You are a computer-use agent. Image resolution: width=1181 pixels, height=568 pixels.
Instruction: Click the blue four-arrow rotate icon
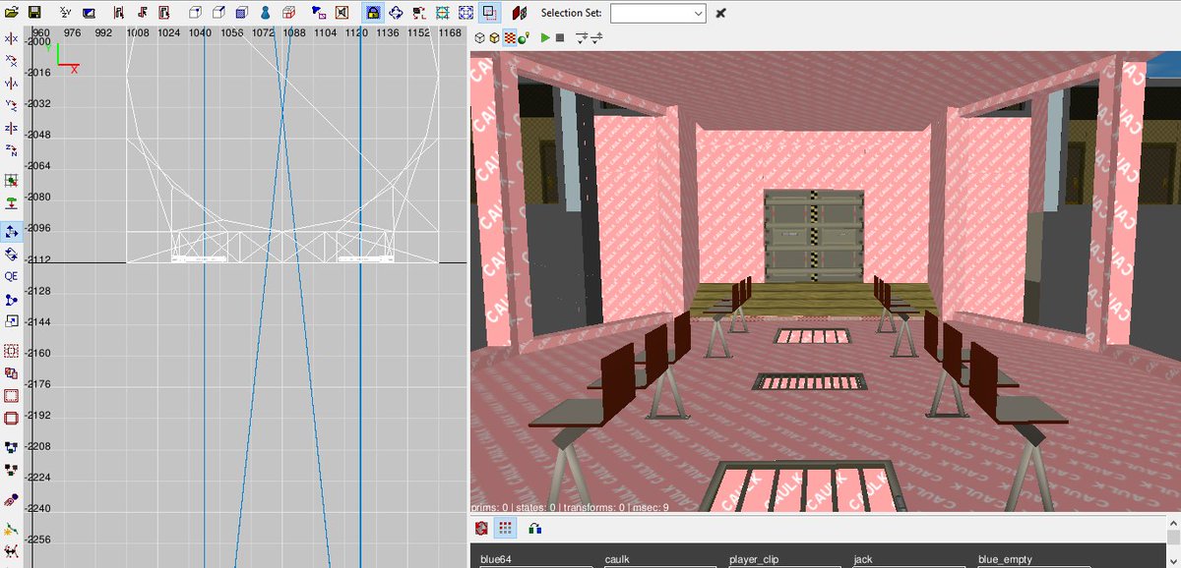click(x=397, y=13)
